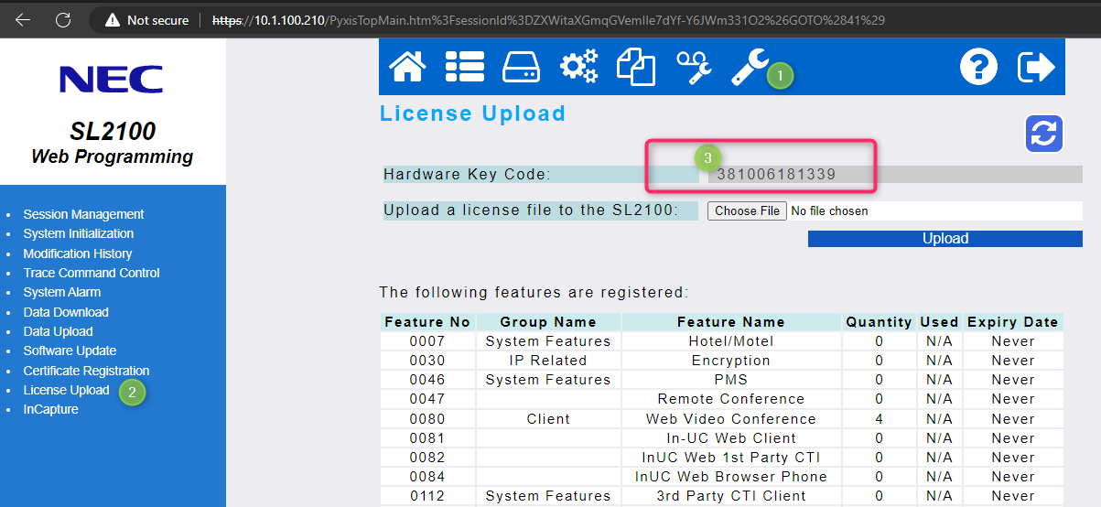
Task: Click quantity 4 for Web Video Conference
Action: click(x=879, y=419)
